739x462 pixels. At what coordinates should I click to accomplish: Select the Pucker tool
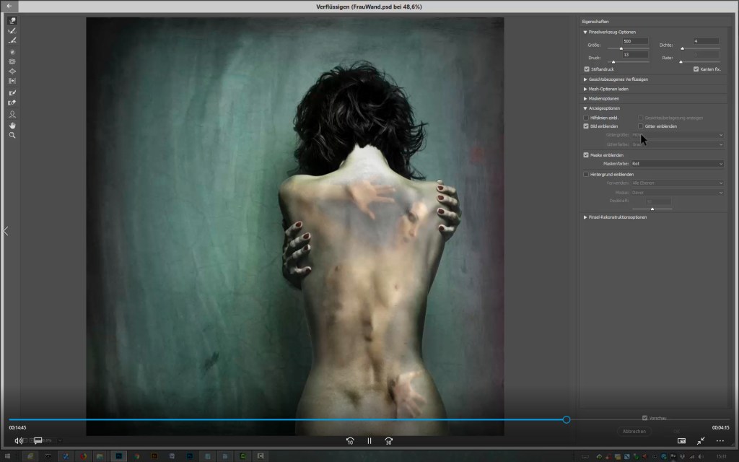click(x=12, y=62)
